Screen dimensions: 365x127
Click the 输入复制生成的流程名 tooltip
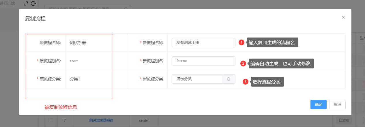(272, 42)
